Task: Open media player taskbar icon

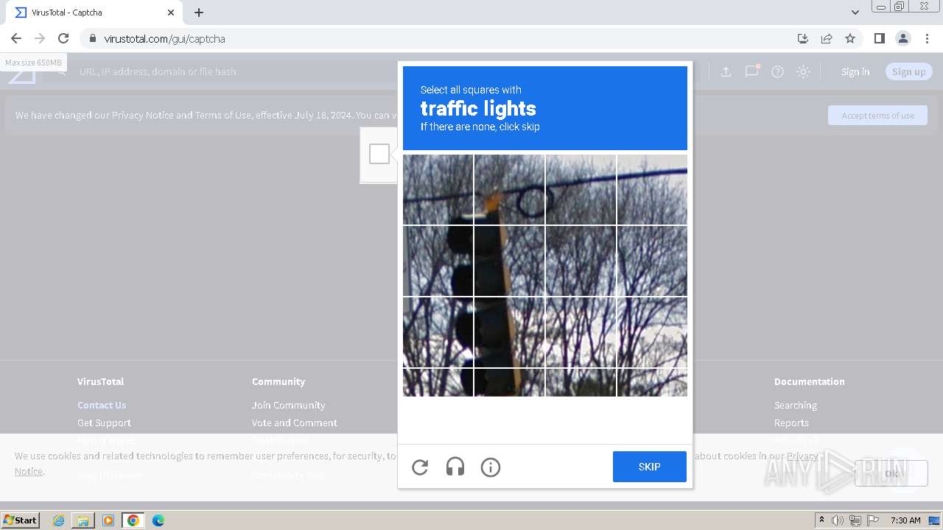Action: tap(108, 520)
